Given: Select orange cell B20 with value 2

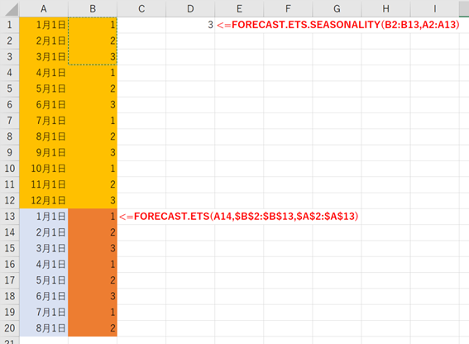Looking at the screenshot, I should [93, 328].
